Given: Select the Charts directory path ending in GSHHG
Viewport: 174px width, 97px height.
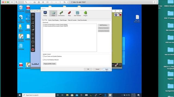Looking at the screenshot, I should coord(55,25).
